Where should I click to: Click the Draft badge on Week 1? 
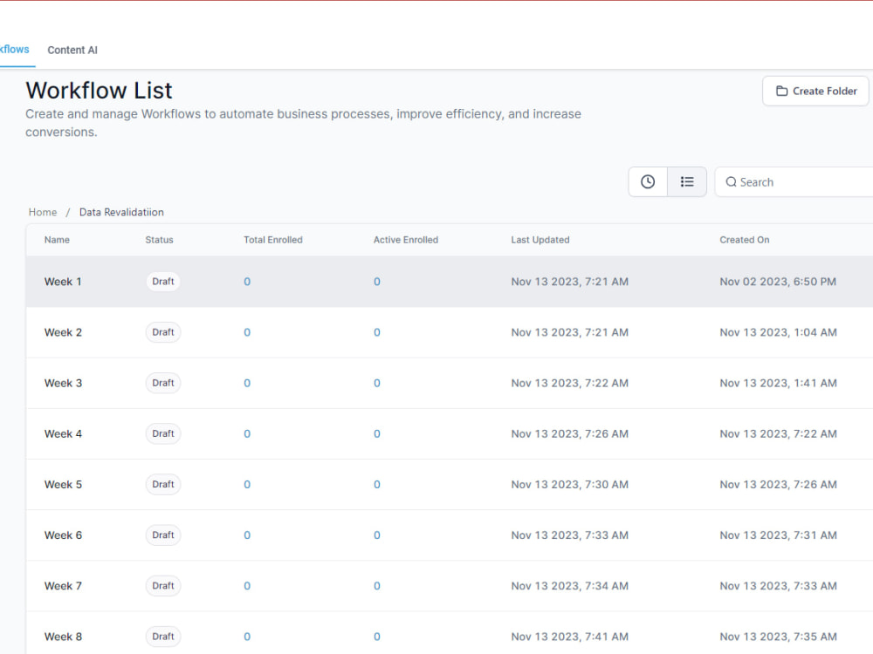click(x=162, y=282)
